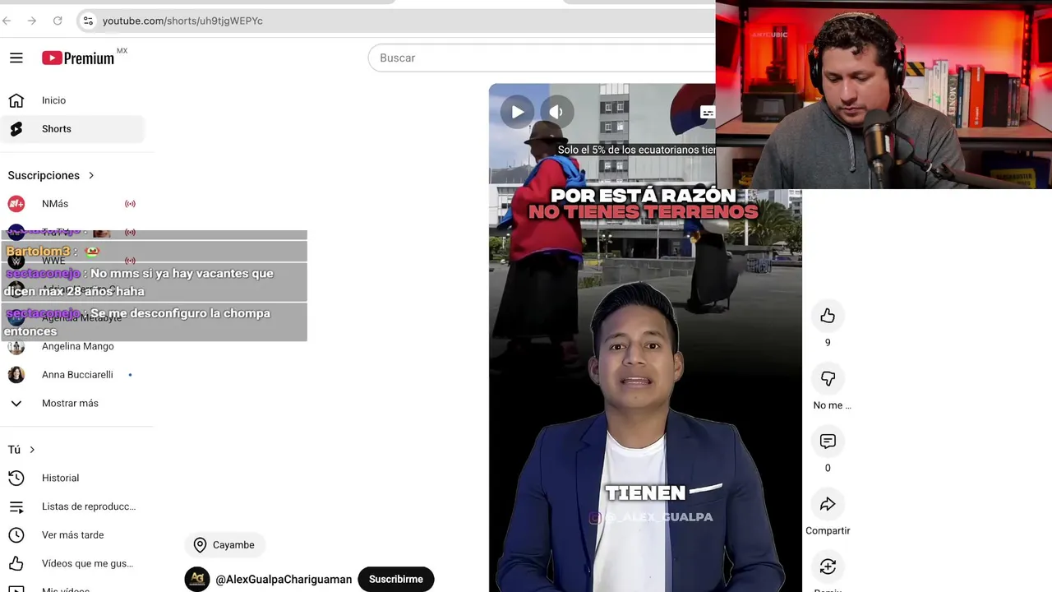This screenshot has height=592, width=1052.
Task: Open Ver más tarde
Action: pos(72,535)
